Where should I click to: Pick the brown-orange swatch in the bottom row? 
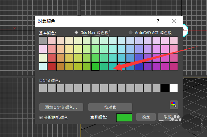(60, 67)
